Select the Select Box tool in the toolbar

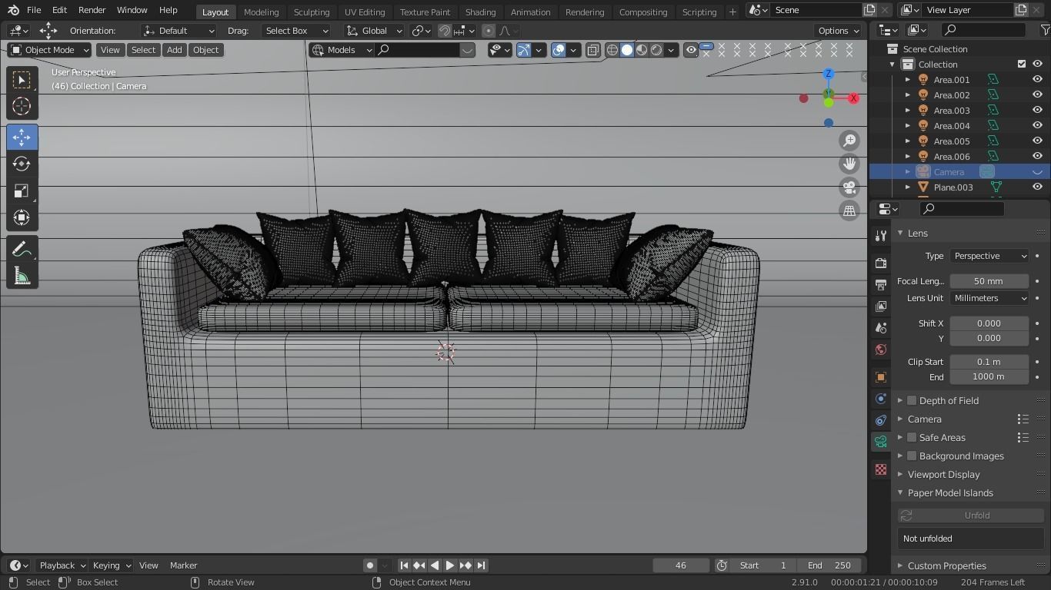[22, 80]
